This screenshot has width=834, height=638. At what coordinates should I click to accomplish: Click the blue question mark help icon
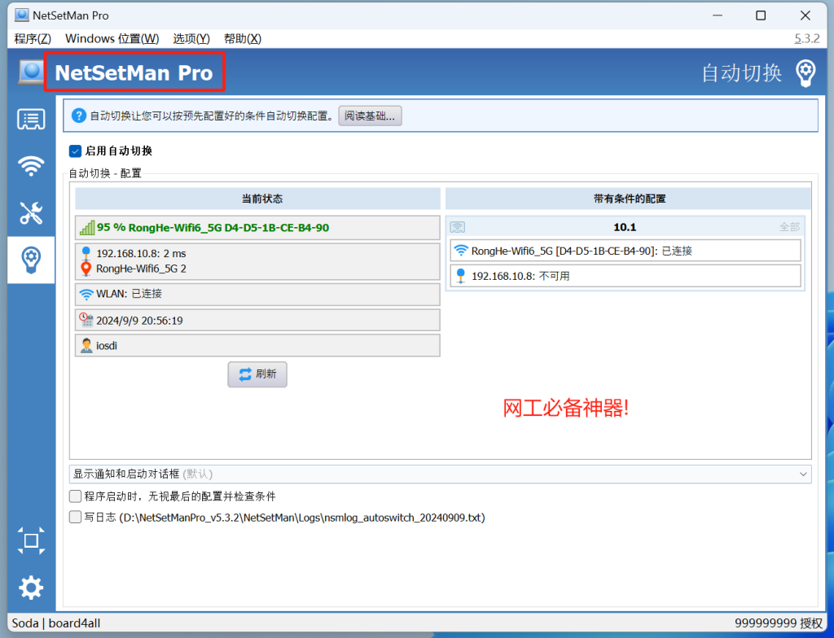(79, 116)
